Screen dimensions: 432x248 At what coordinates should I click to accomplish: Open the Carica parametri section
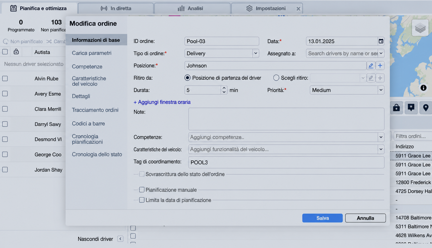pos(91,53)
